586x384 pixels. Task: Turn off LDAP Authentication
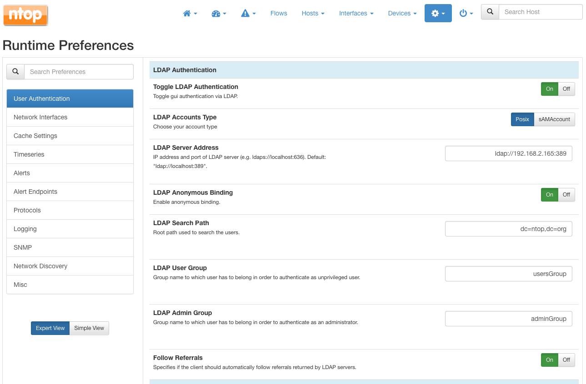(566, 89)
